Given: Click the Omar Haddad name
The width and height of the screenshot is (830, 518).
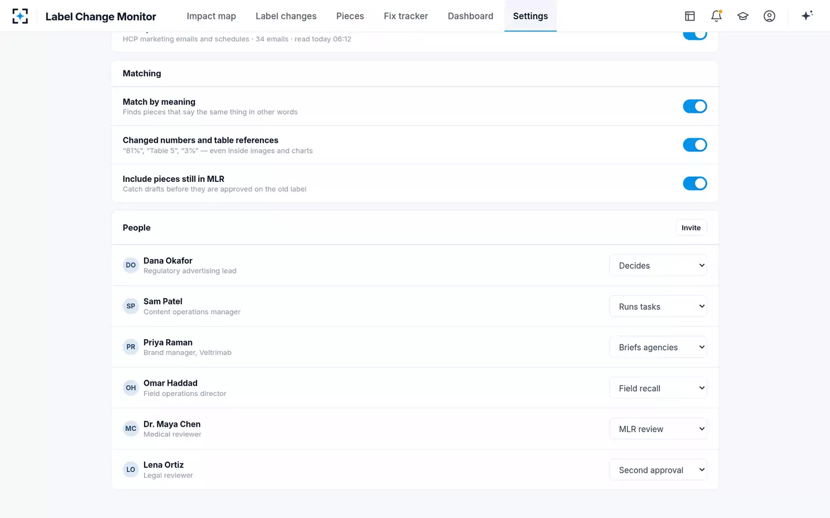Looking at the screenshot, I should coord(171,383).
